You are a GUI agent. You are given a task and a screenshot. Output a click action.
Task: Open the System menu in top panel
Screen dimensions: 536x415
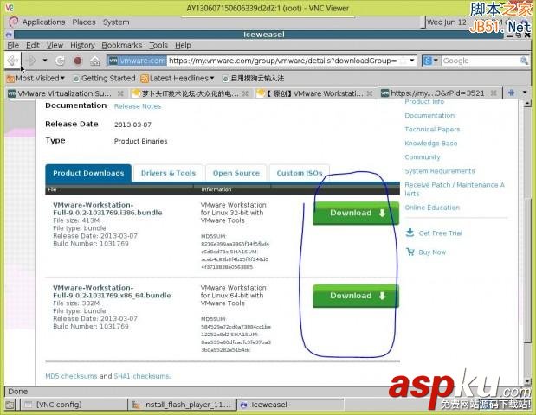click(x=116, y=22)
